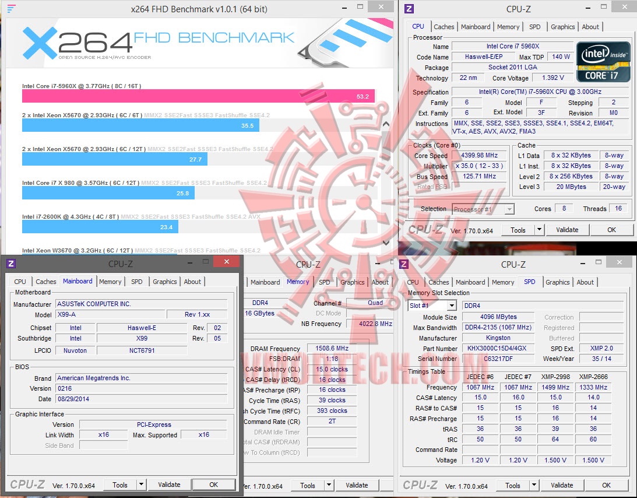Switch to the Memory tab of the bottom-right window
637x498 pixels.
pyautogui.click(x=502, y=282)
